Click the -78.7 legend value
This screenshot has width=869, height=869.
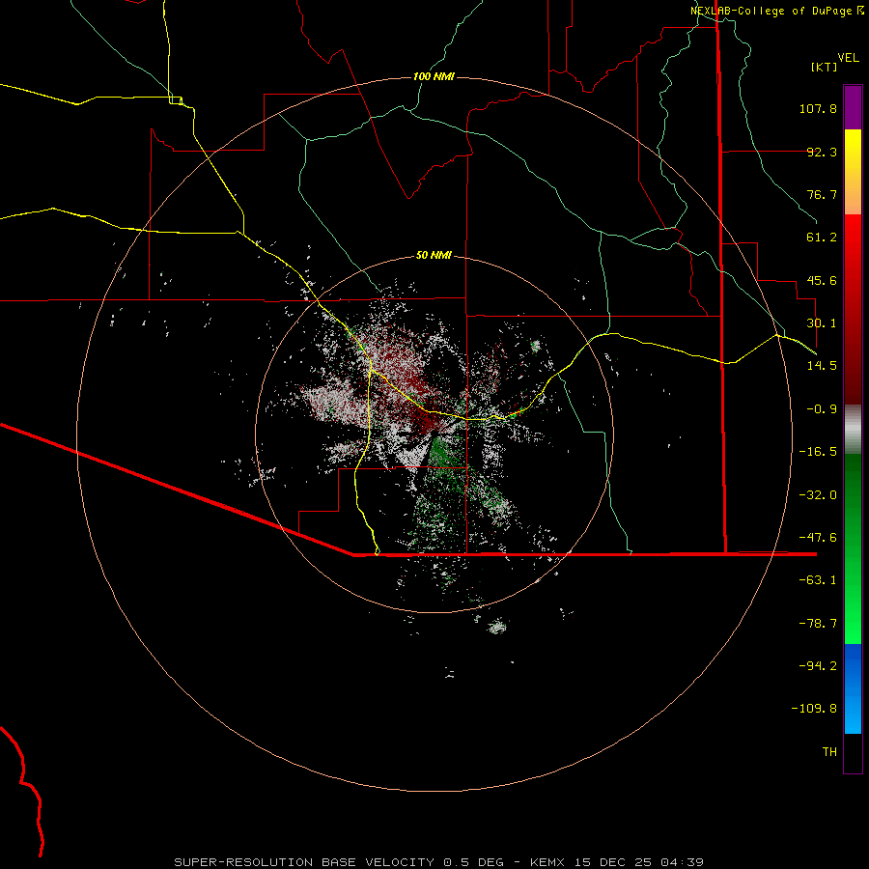coord(818,624)
